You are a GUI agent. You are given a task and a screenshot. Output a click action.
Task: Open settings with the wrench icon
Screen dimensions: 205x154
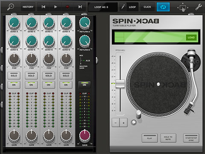(198, 7)
